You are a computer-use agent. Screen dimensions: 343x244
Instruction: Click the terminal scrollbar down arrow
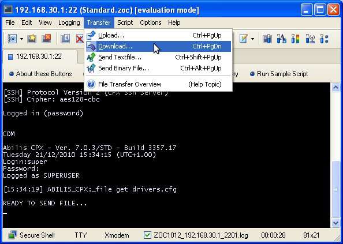tap(335, 223)
